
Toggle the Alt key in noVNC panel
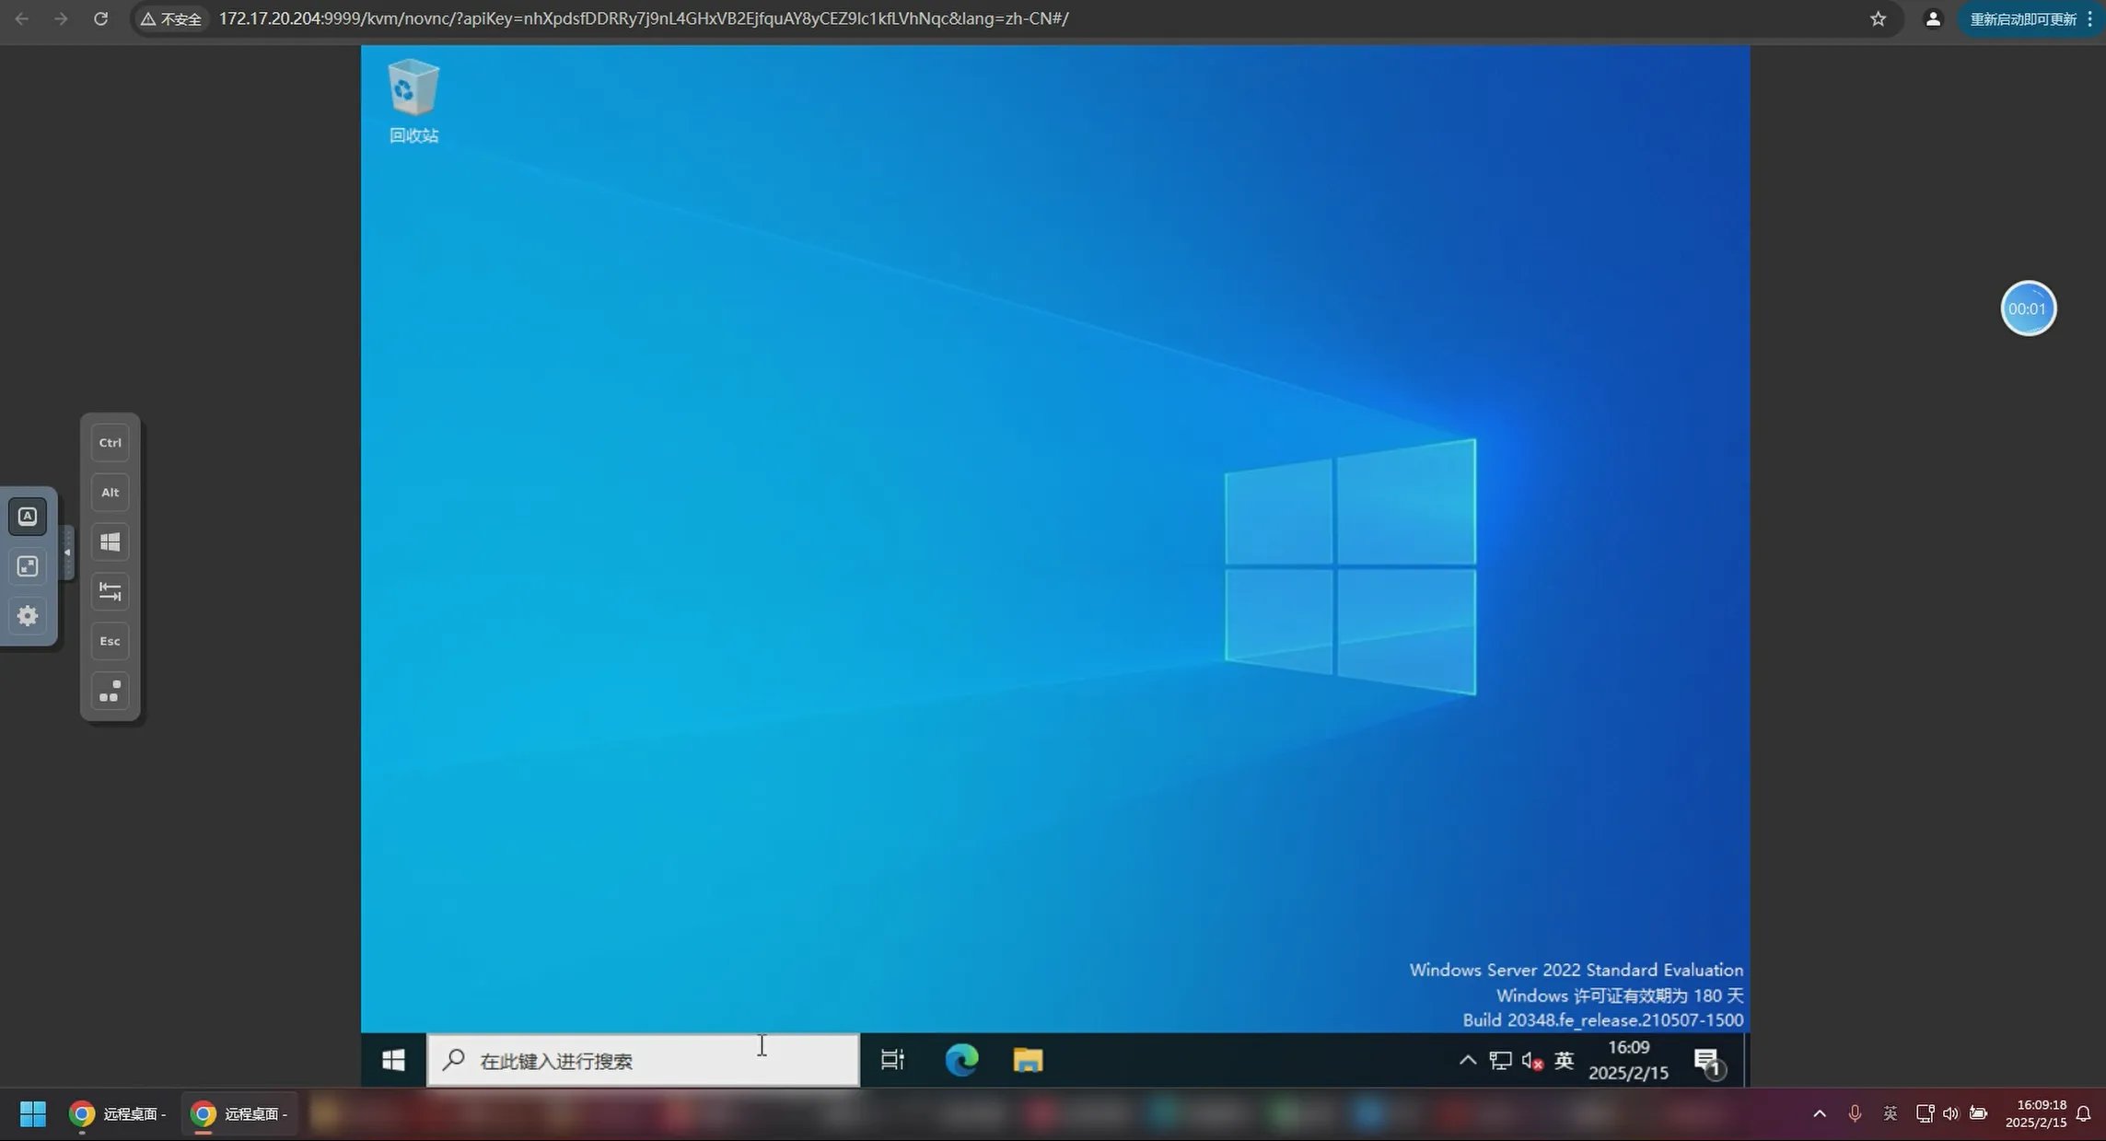(110, 492)
